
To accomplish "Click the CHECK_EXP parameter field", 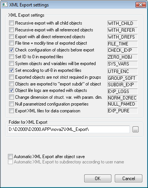I will pos(122,50).
